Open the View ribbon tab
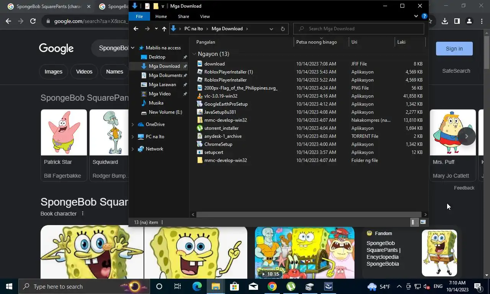The width and height of the screenshot is (490, 294). coord(205,16)
